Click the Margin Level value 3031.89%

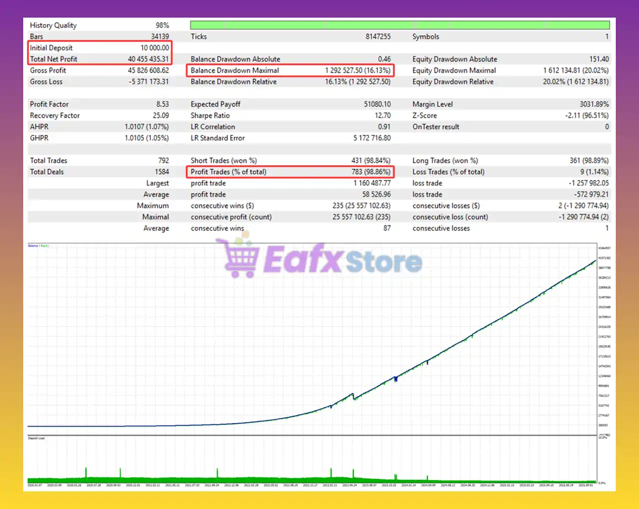click(594, 104)
